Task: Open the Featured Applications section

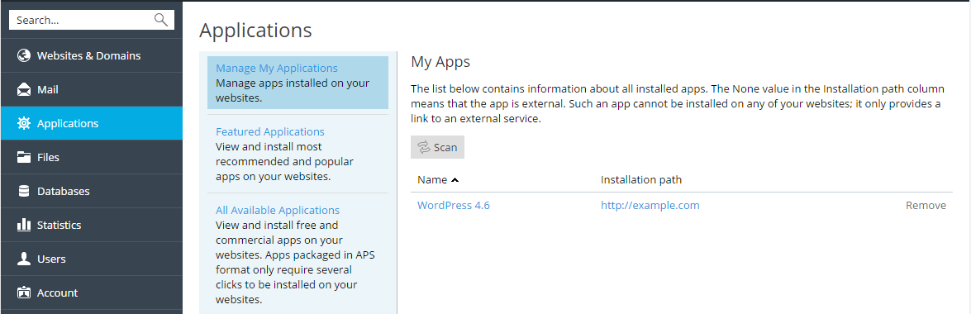Action: click(270, 132)
